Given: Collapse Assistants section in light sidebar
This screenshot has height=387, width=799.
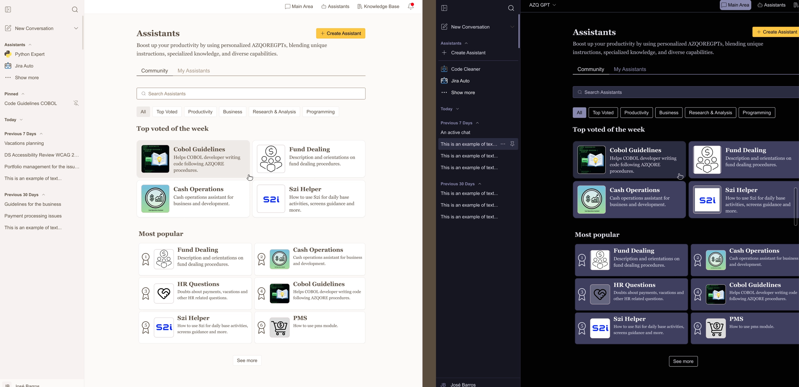Looking at the screenshot, I should coord(30,45).
